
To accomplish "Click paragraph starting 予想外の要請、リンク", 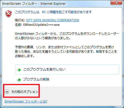I will pyautogui.click(x=66, y=52).
